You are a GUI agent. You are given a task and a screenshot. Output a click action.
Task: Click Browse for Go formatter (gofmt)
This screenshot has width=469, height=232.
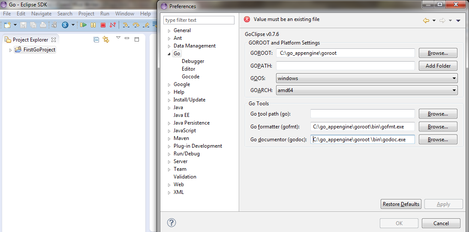pos(438,127)
